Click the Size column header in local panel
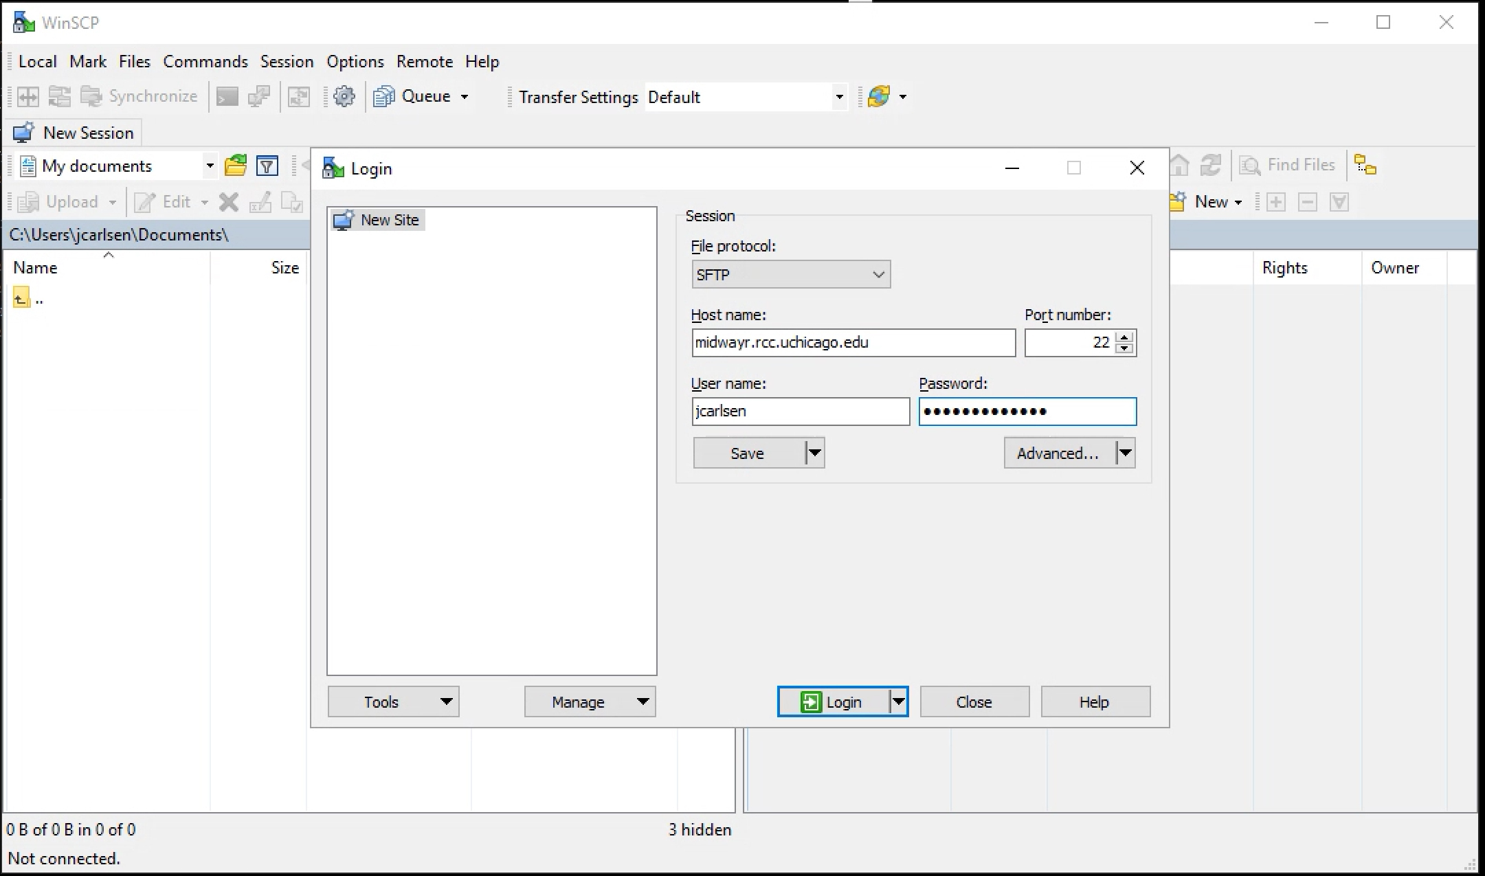The image size is (1485, 876). pyautogui.click(x=258, y=267)
